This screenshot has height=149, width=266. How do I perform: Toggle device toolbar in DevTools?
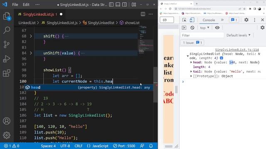tap(192, 20)
